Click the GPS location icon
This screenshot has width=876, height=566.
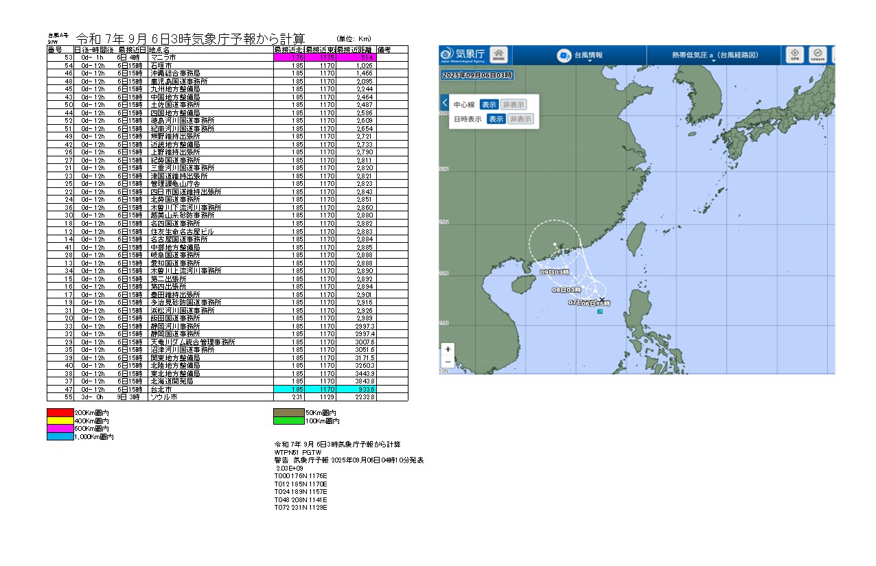coord(795,55)
